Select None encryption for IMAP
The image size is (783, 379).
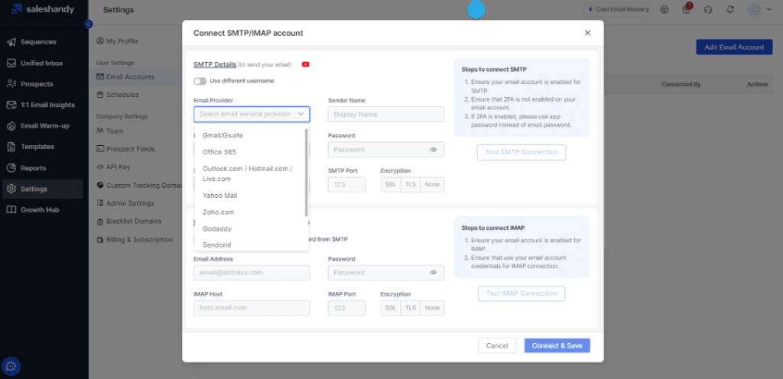[433, 308]
